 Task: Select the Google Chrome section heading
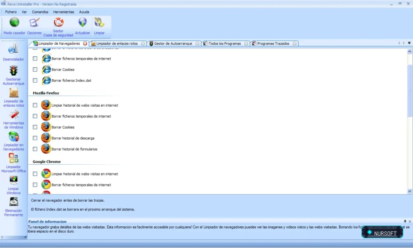[x=47, y=161]
